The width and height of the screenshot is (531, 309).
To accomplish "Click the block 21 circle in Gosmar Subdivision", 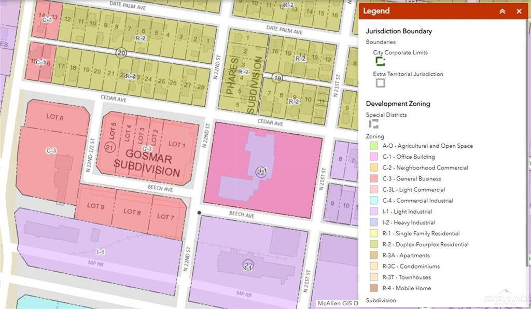I will pos(109,148).
